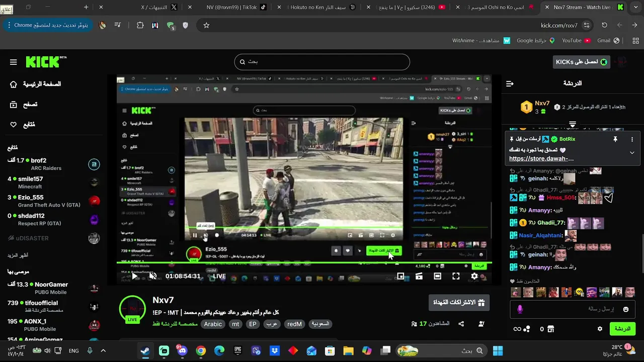Expand Show more followed channels
The width and height of the screenshot is (644, 362).
coord(18,255)
